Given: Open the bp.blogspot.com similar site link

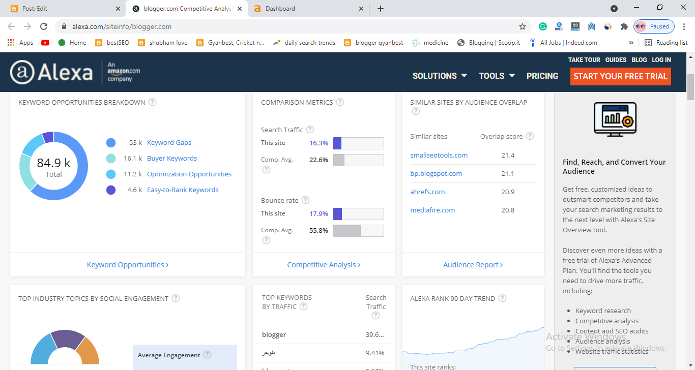Looking at the screenshot, I should coord(437,173).
